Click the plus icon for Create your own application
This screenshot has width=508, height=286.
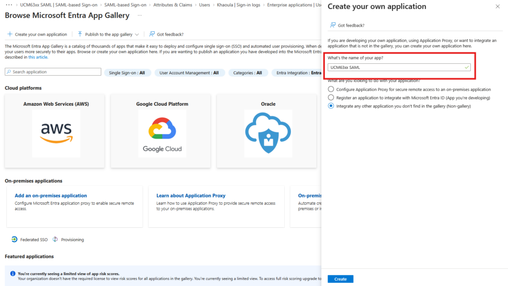(10, 34)
